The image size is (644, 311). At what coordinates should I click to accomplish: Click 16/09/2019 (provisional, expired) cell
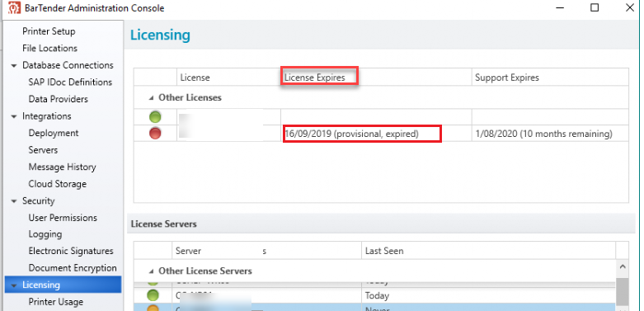(376, 134)
